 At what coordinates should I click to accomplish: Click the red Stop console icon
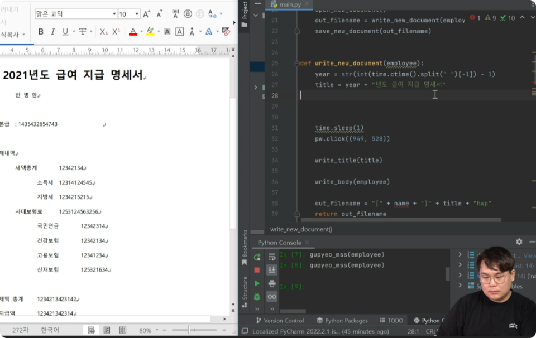257,270
